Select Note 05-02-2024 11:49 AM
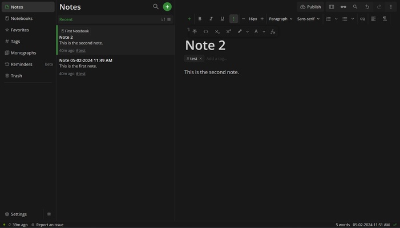 [116, 67]
